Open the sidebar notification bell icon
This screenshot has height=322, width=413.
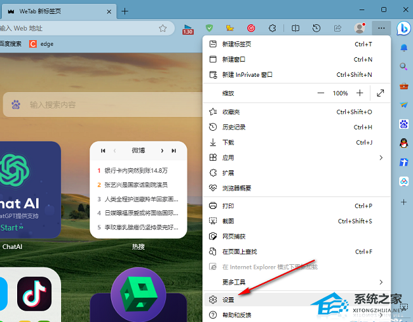pos(403,48)
